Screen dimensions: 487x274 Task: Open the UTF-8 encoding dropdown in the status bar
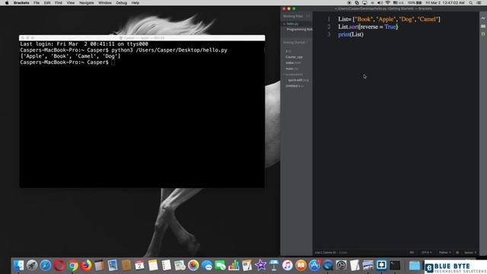pyautogui.click(x=426, y=253)
